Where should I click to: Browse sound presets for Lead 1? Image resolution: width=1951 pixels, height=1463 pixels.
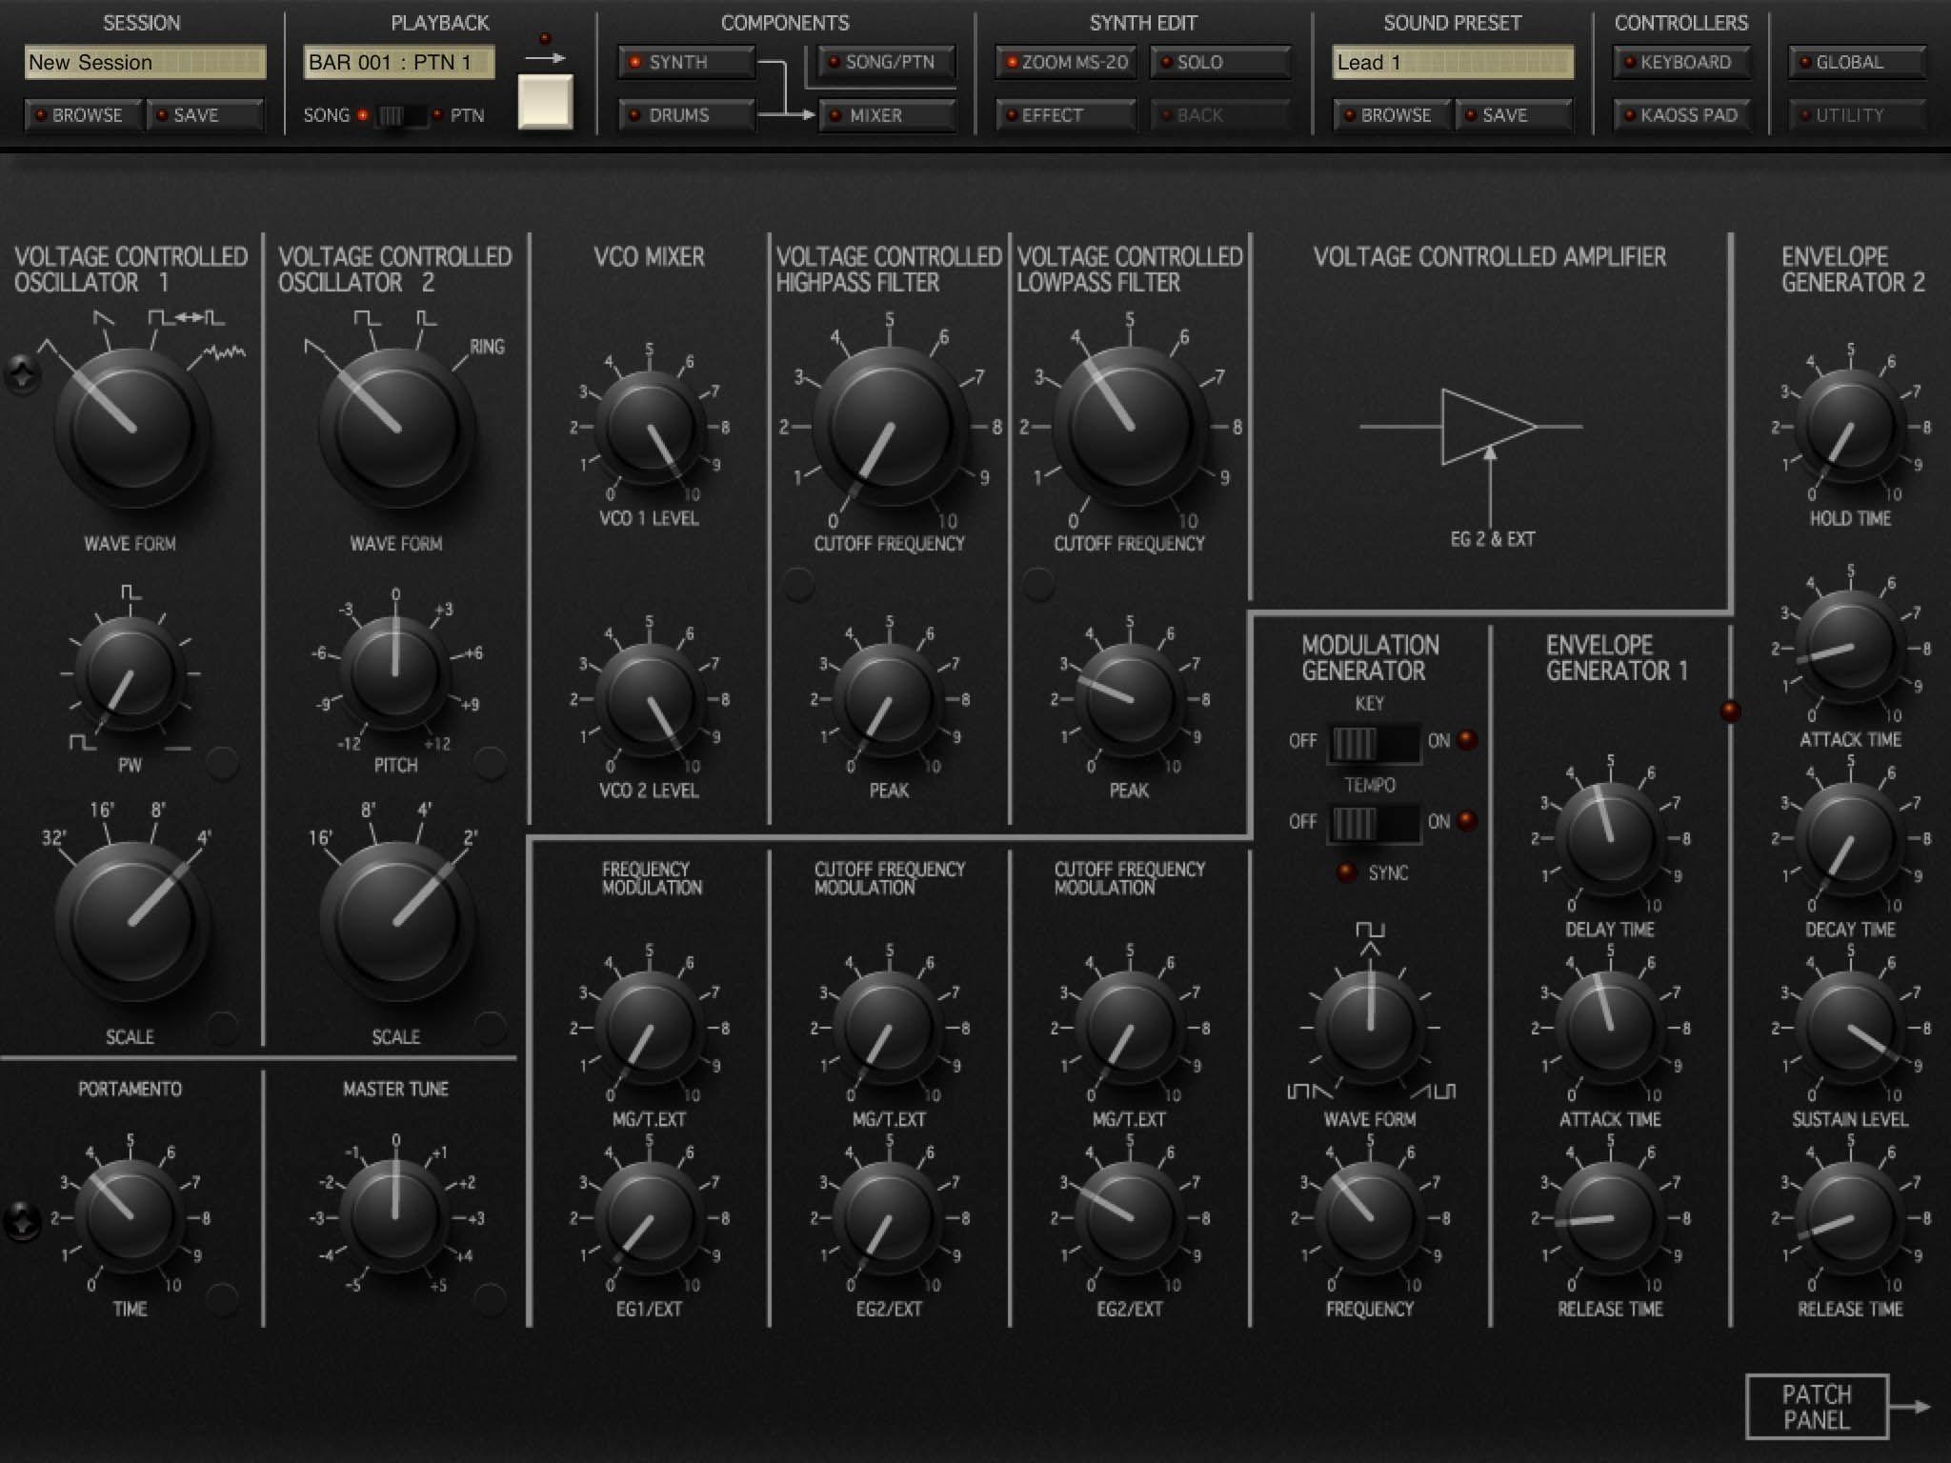1392,115
